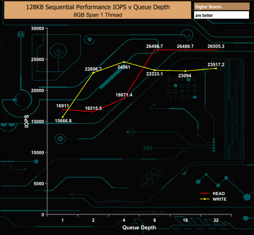This screenshot has height=235, width=254.
Task: Click the x-axis label 1
Action: [x=63, y=221]
